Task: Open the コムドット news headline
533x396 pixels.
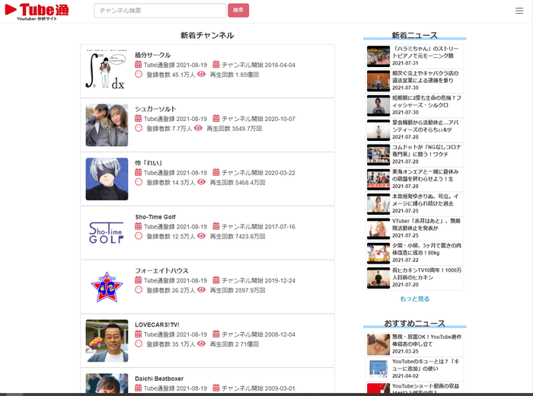Action: pyautogui.click(x=428, y=152)
